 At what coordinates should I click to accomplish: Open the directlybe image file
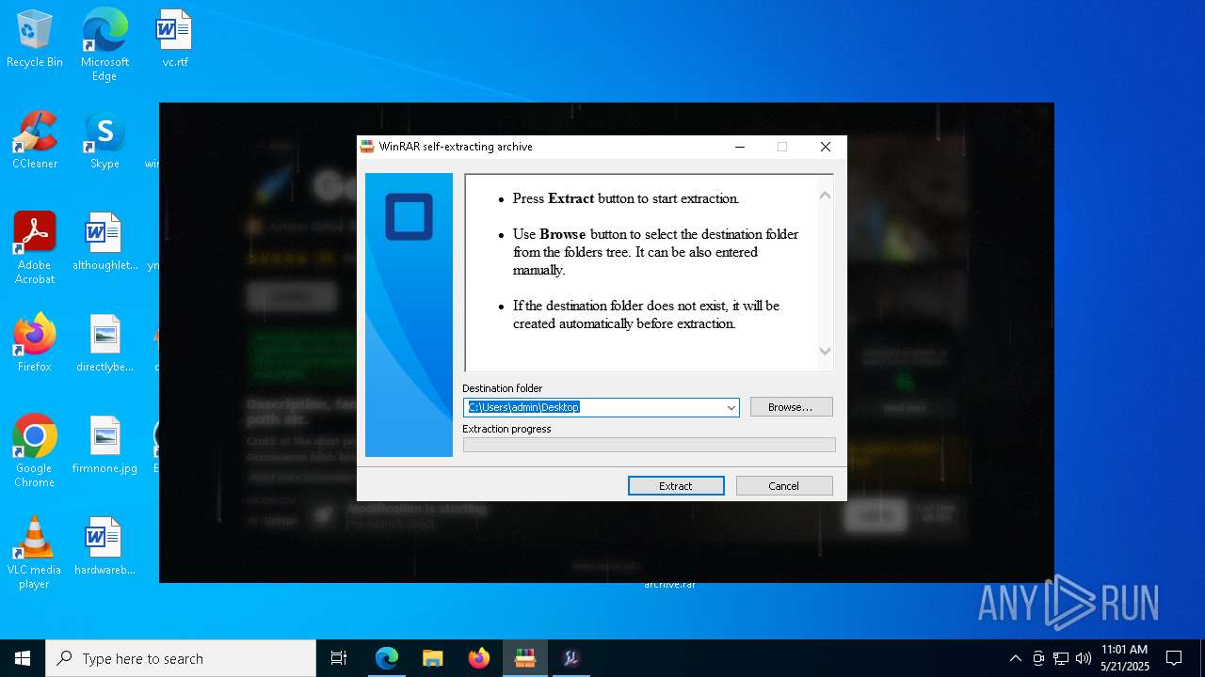(104, 344)
